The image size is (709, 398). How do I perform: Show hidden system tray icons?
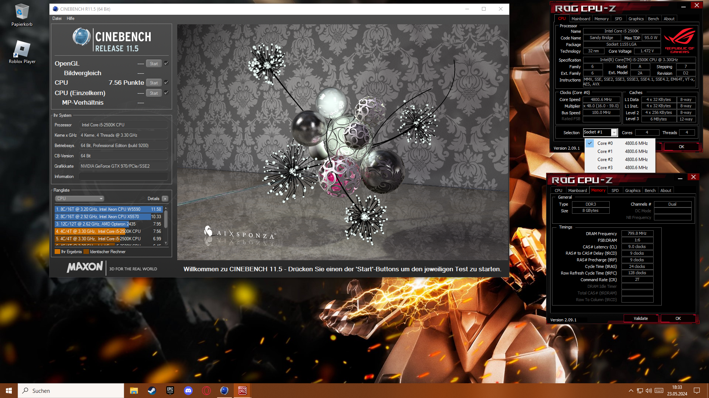point(631,391)
